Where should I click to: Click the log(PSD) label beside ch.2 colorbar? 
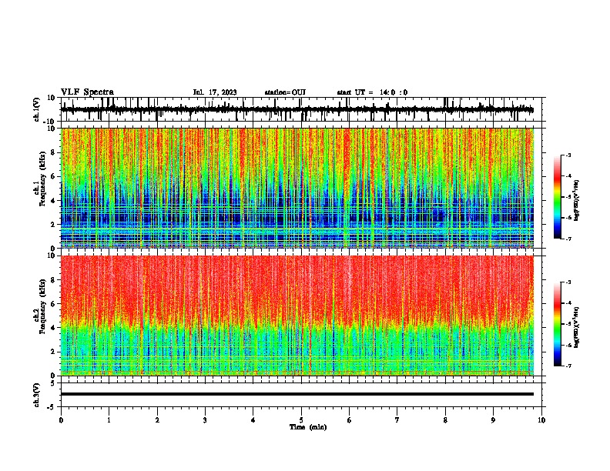pos(576,327)
